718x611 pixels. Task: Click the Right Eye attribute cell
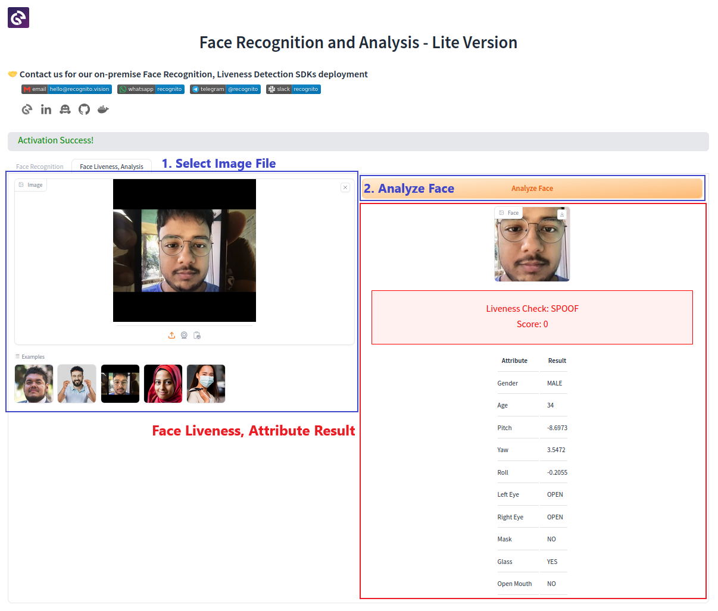click(x=510, y=517)
